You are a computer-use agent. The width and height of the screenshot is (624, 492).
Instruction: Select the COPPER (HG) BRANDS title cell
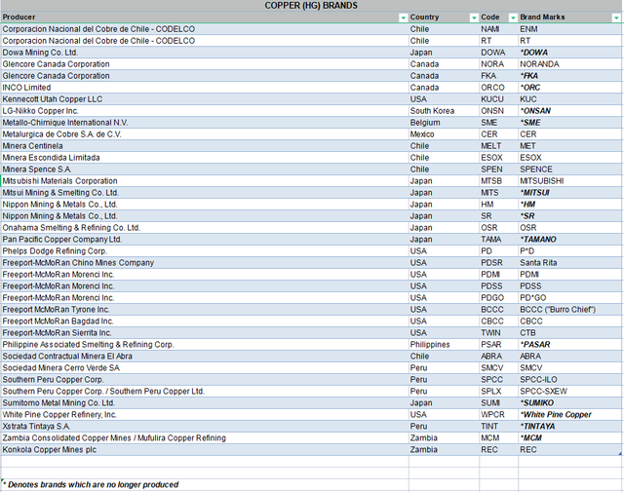[311, 6]
